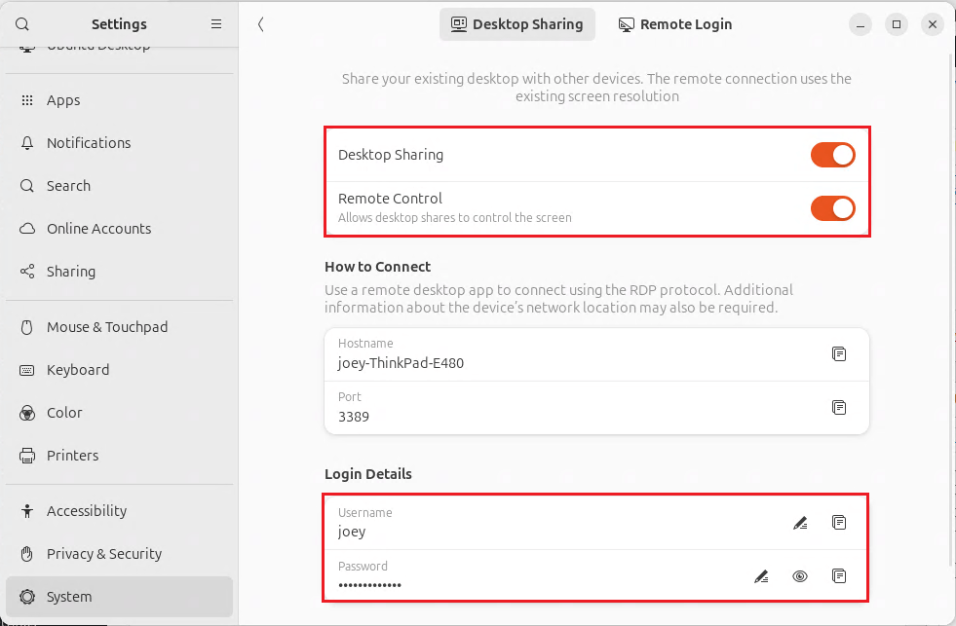Reveal the password with eye icon

coord(800,576)
